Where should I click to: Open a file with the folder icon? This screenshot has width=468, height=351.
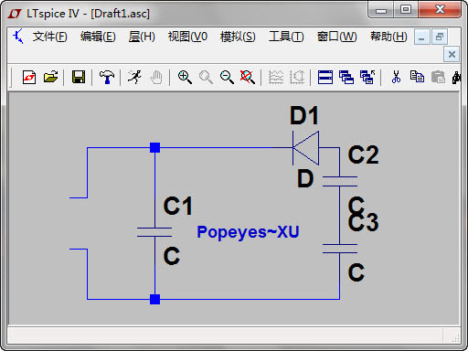50,77
